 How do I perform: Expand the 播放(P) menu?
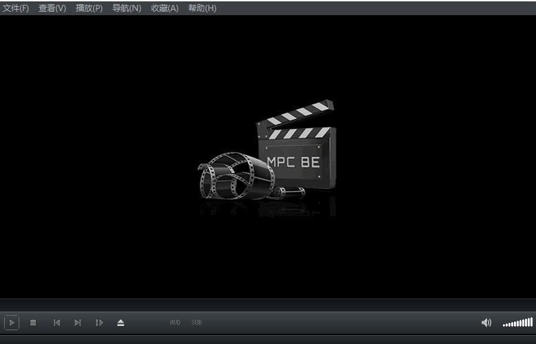pyautogui.click(x=89, y=8)
